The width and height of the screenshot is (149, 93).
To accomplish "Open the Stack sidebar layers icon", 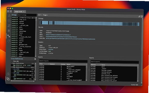I will pyautogui.click(x=9, y=31).
